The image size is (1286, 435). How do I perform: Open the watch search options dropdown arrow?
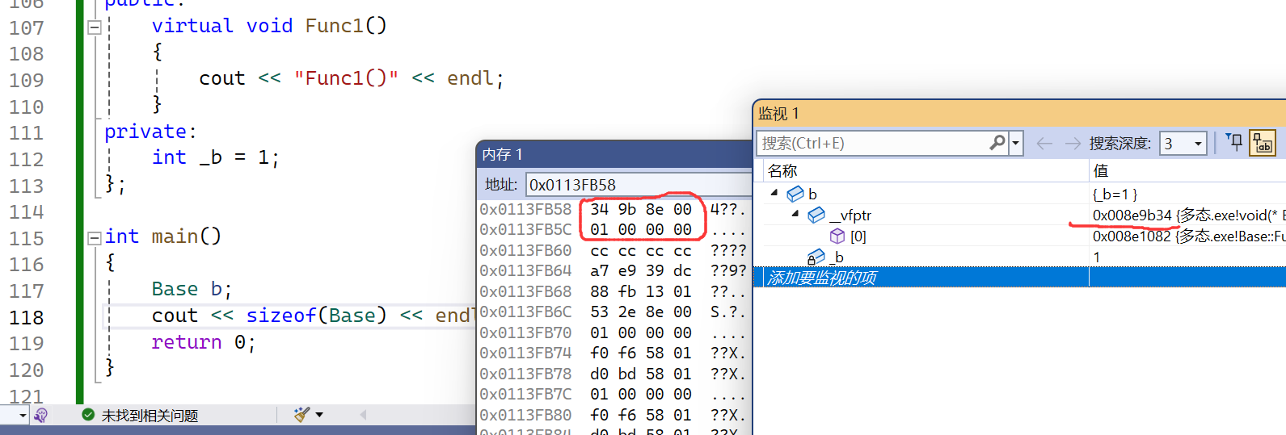tap(1016, 144)
